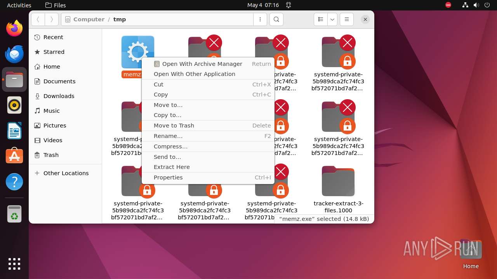Open Downloads in the sidebar

click(x=66, y=96)
